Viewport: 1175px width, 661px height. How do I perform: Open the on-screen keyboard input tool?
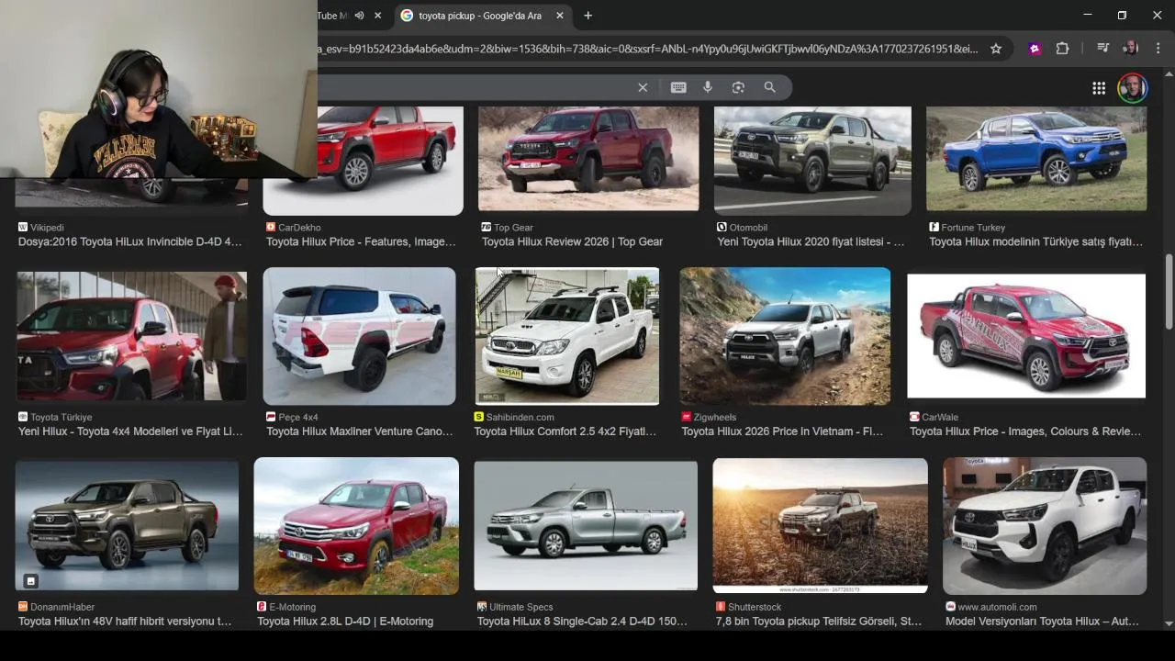(x=678, y=87)
